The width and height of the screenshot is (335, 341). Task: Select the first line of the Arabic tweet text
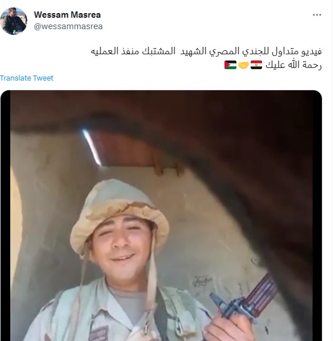(206, 51)
